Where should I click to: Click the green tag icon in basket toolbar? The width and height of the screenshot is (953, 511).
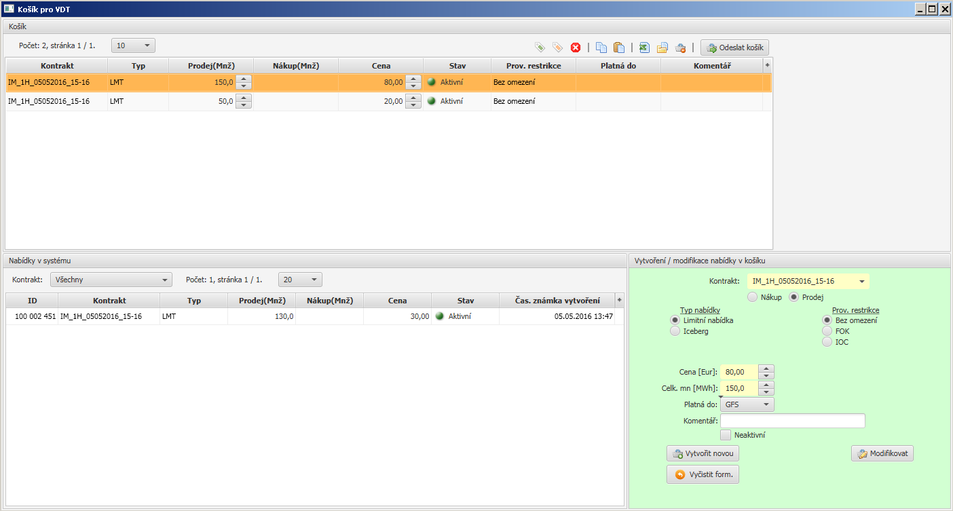540,48
